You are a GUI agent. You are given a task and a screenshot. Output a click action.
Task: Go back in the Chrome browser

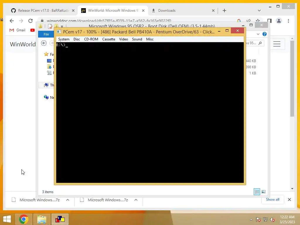12,21
